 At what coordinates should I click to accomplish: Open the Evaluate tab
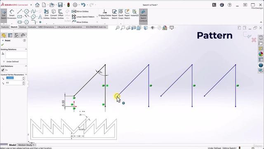point(32,27)
